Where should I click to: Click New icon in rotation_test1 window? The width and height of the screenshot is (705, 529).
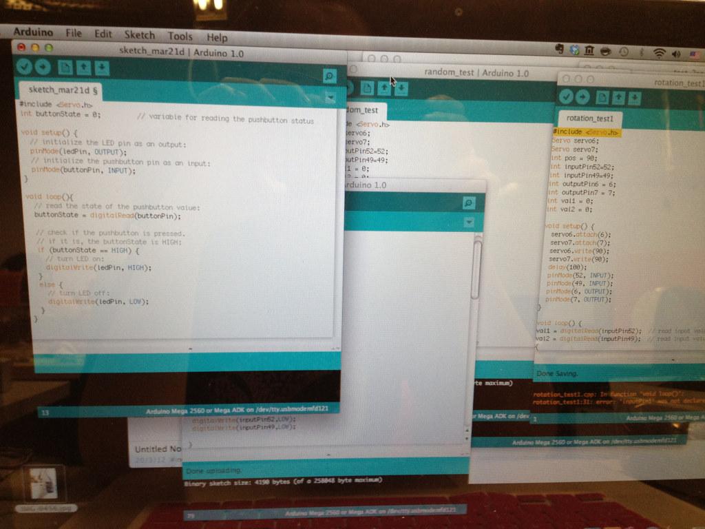(x=602, y=97)
